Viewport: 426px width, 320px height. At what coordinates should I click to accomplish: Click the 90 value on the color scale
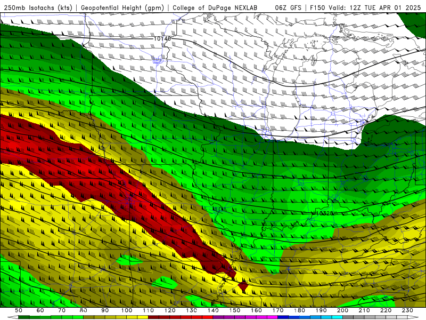point(105,310)
